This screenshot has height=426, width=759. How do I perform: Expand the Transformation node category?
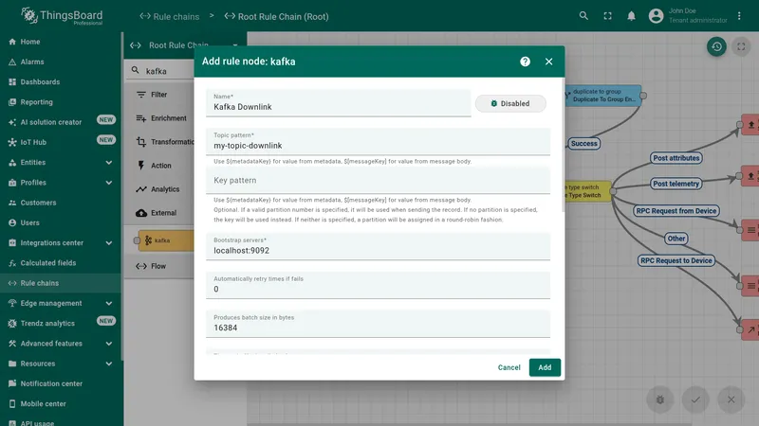point(159,142)
